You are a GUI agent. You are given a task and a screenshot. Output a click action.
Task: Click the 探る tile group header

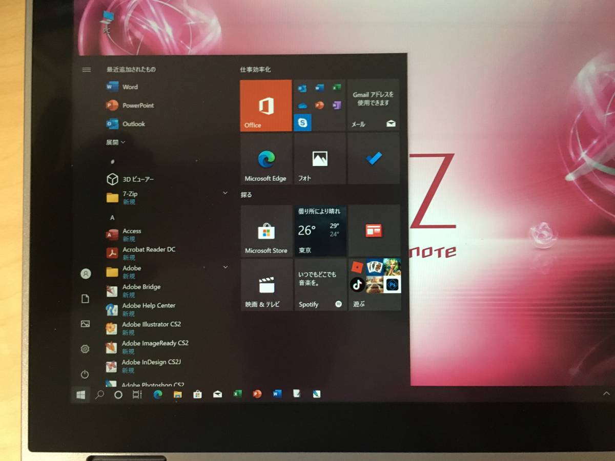coord(247,195)
